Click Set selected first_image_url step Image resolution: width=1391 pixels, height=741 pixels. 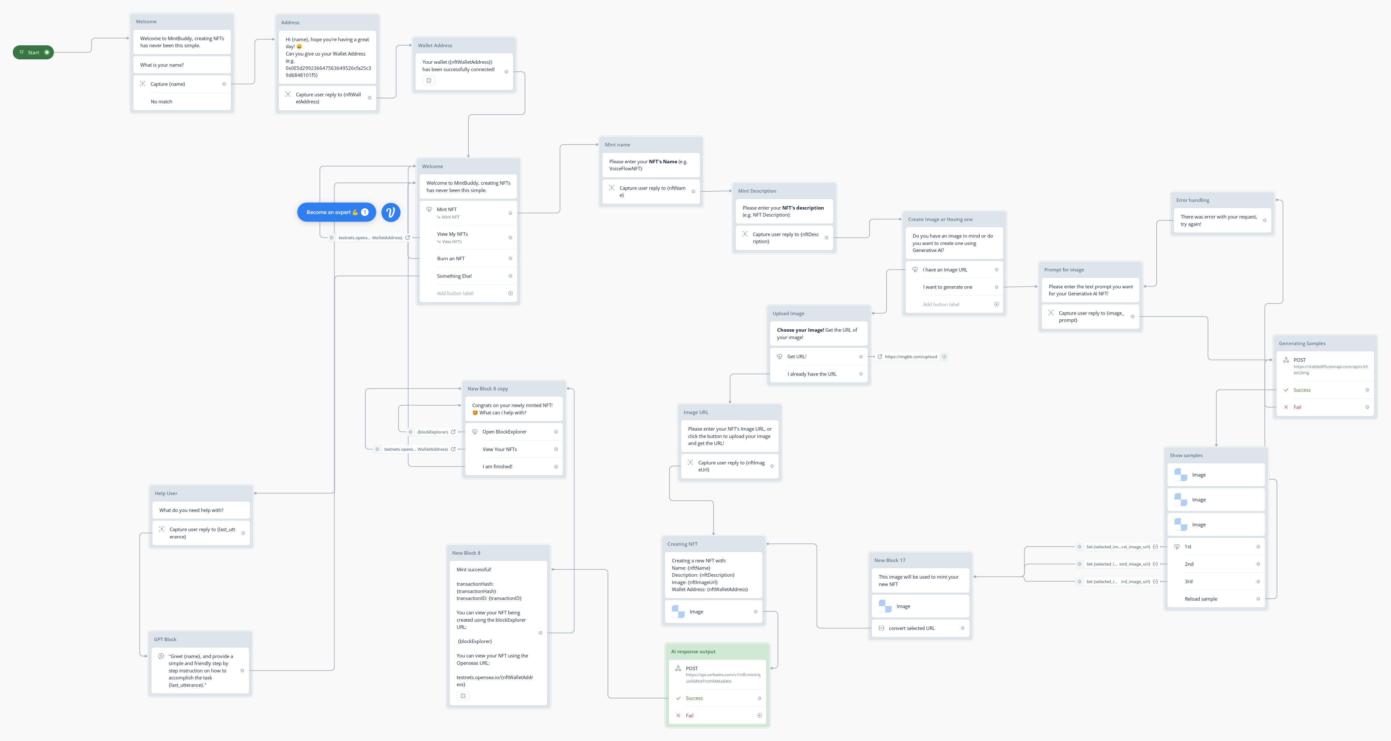1117,547
